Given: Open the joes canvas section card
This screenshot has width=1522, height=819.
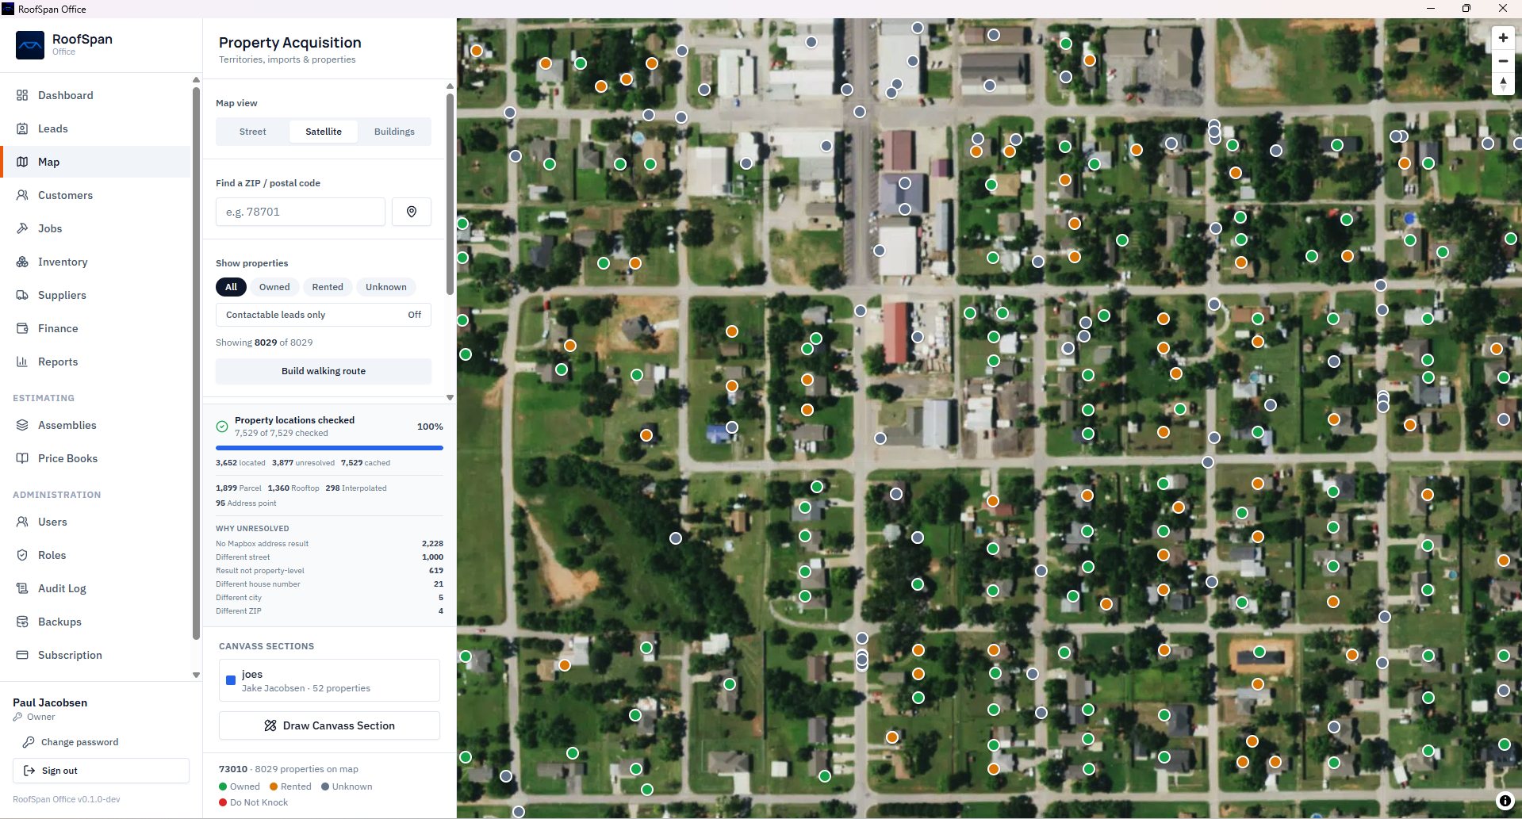Looking at the screenshot, I should 329,680.
